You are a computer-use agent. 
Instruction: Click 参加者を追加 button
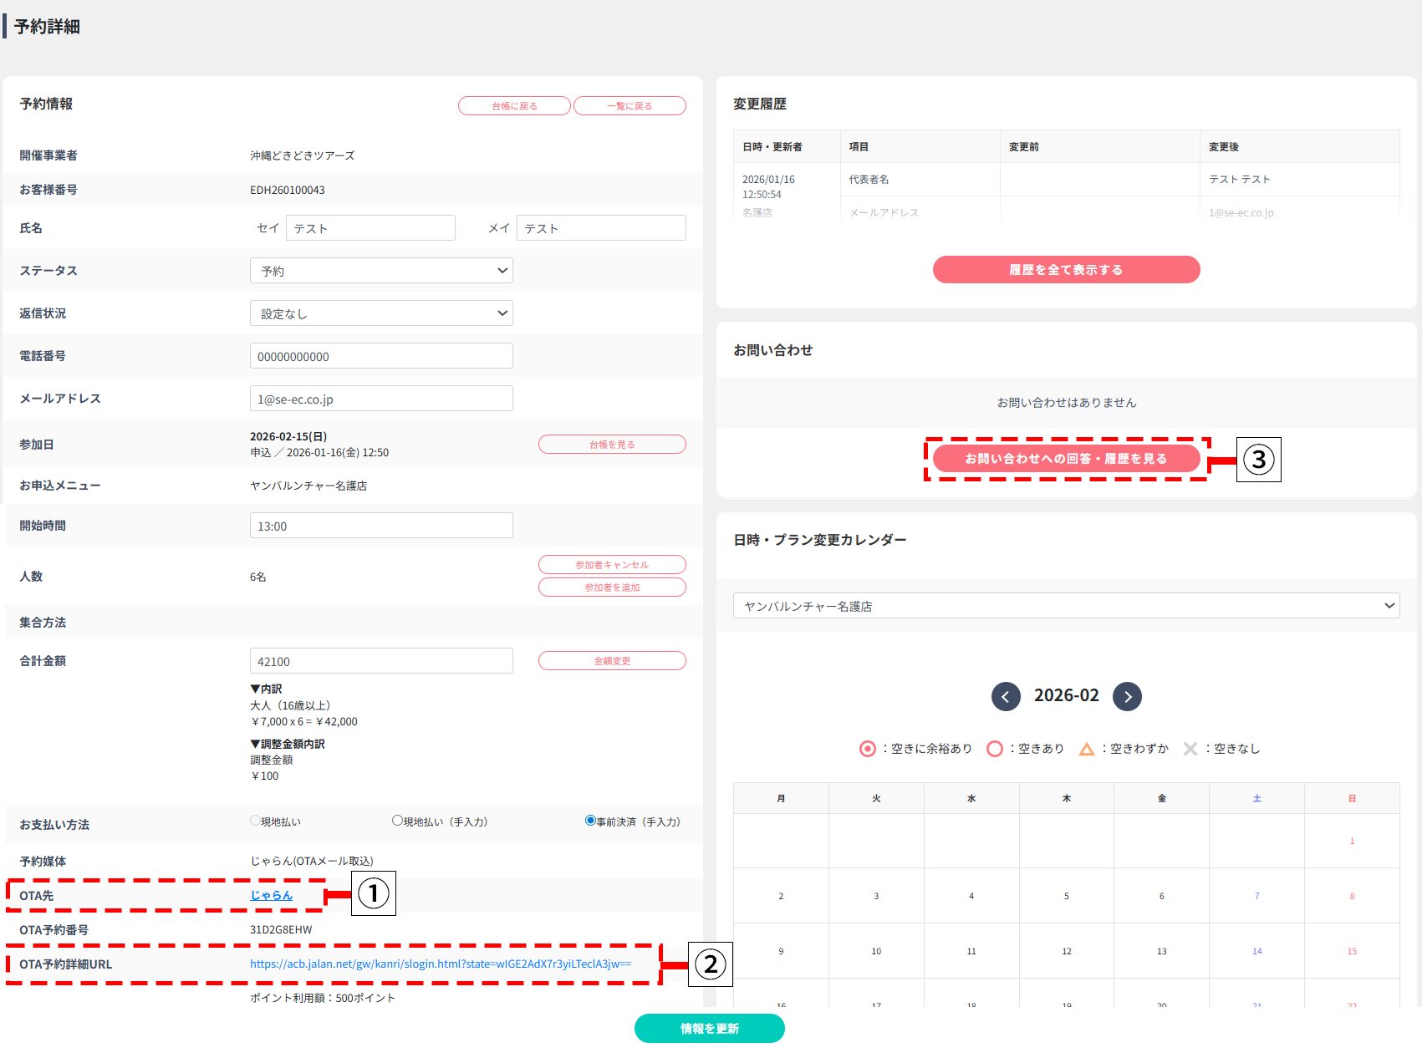tap(612, 587)
